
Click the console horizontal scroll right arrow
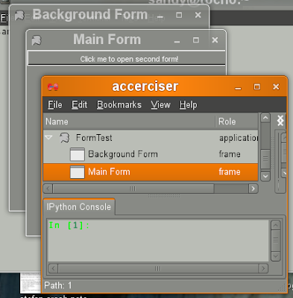(x=263, y=268)
